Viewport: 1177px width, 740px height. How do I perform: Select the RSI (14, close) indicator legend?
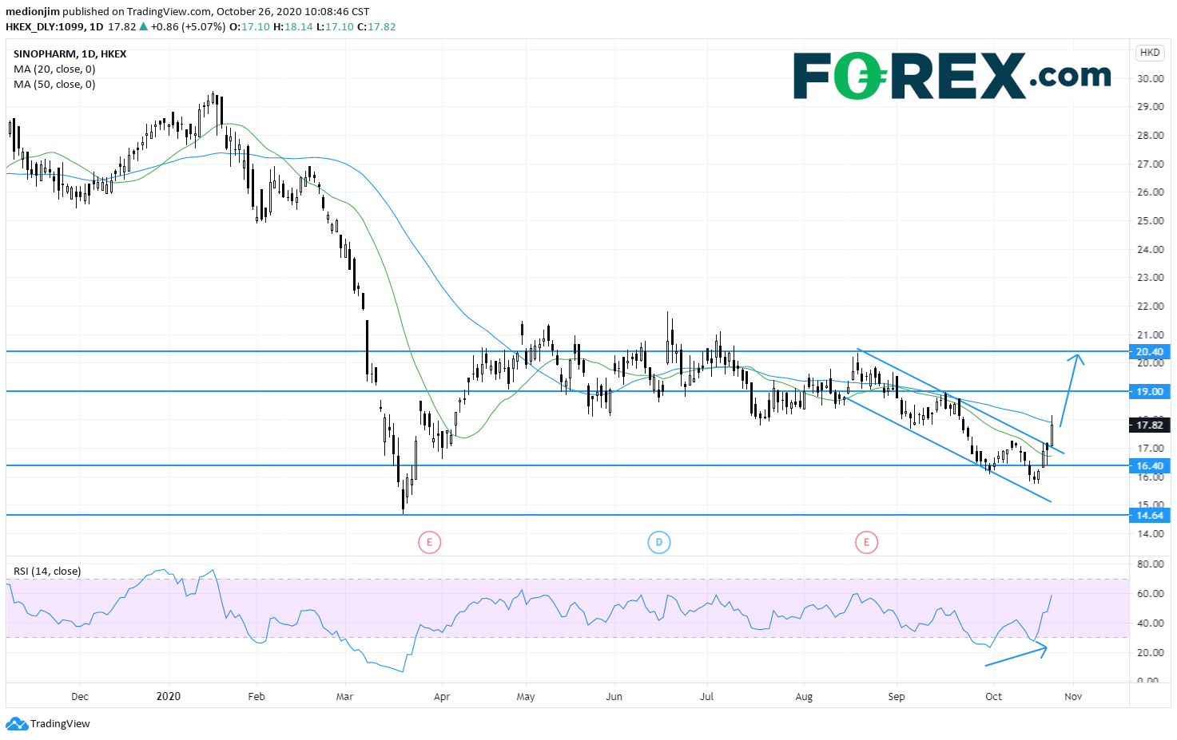pos(47,572)
